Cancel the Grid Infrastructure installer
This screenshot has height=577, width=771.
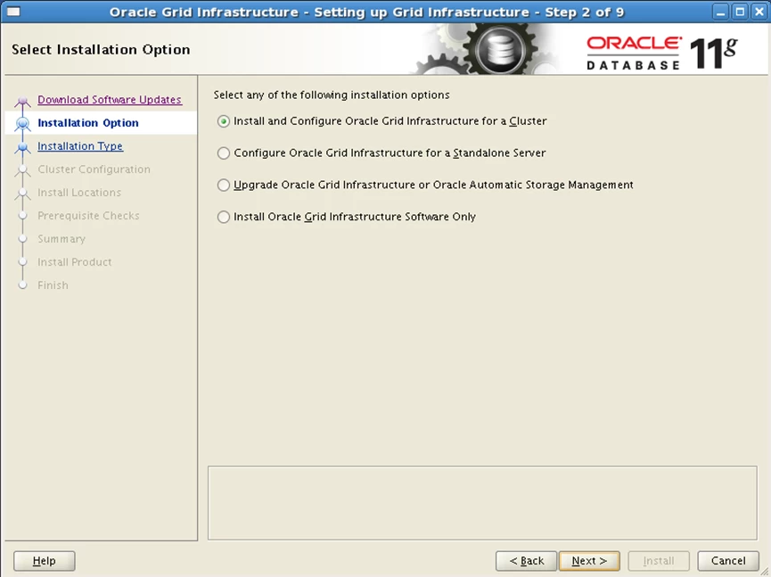point(728,561)
